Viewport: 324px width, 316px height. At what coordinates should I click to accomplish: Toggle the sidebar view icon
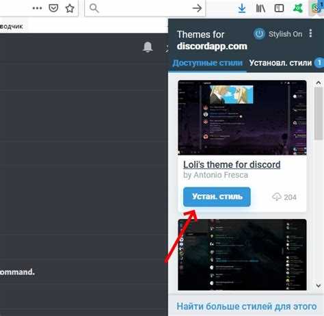(279, 8)
